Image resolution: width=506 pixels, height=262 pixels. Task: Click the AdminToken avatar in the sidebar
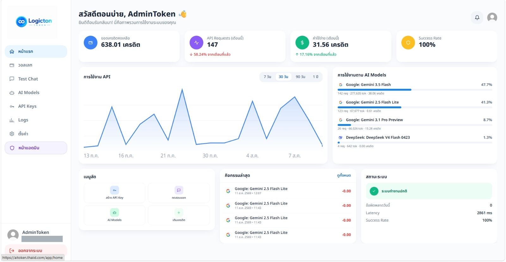pyautogui.click(x=13, y=235)
